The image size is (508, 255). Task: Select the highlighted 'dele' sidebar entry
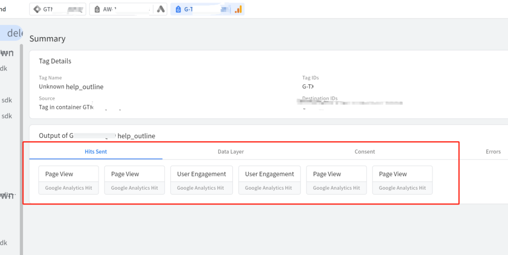point(11,33)
